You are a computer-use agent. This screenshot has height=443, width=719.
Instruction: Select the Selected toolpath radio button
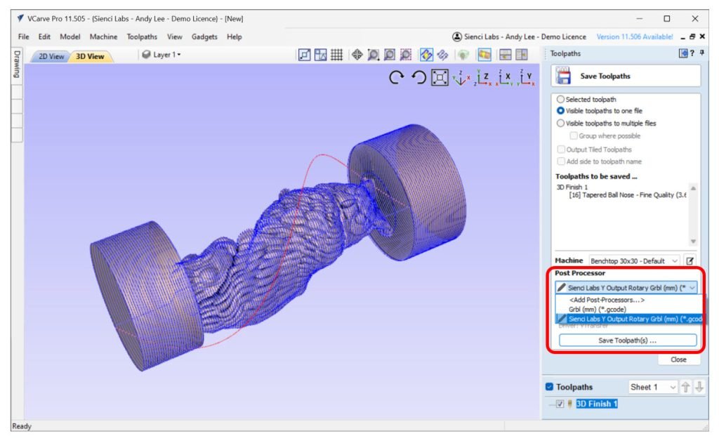[560, 99]
